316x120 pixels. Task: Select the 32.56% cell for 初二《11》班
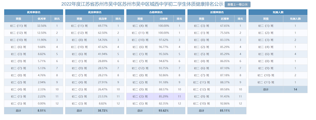click(42, 26)
